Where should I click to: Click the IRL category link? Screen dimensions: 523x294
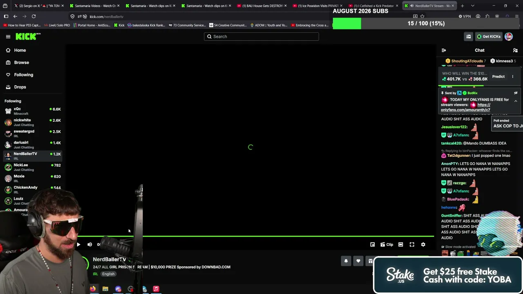(x=95, y=274)
